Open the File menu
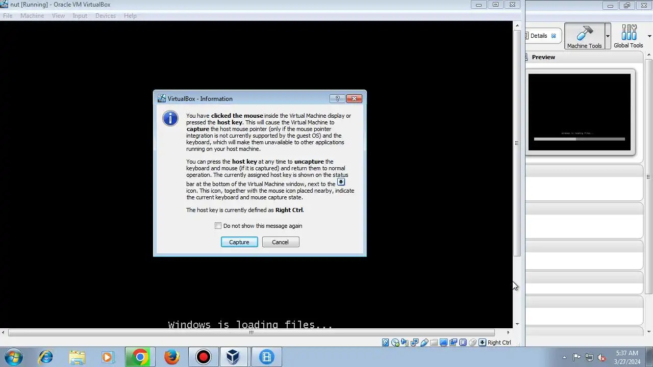The height and width of the screenshot is (367, 653). (8, 16)
